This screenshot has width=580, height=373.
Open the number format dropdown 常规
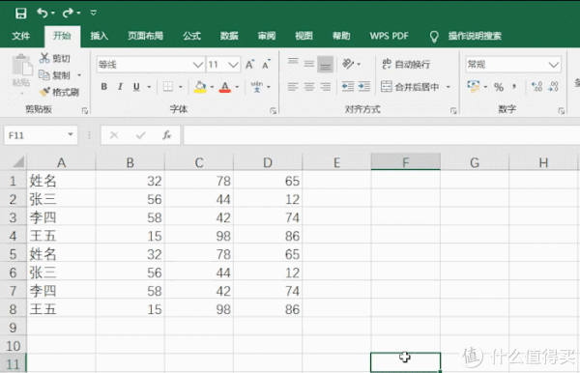[513, 65]
